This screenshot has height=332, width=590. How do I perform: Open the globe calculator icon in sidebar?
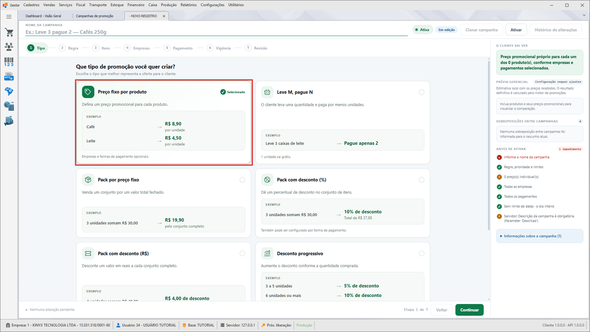tap(9, 106)
